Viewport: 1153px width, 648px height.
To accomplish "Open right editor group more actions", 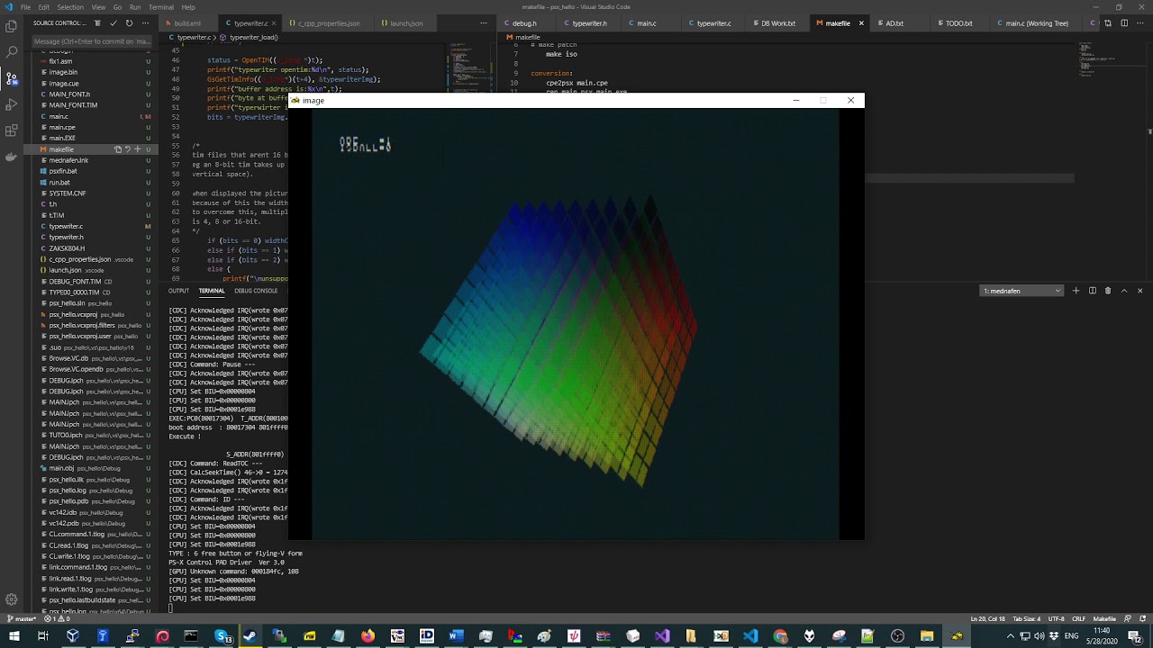I will [x=1139, y=23].
